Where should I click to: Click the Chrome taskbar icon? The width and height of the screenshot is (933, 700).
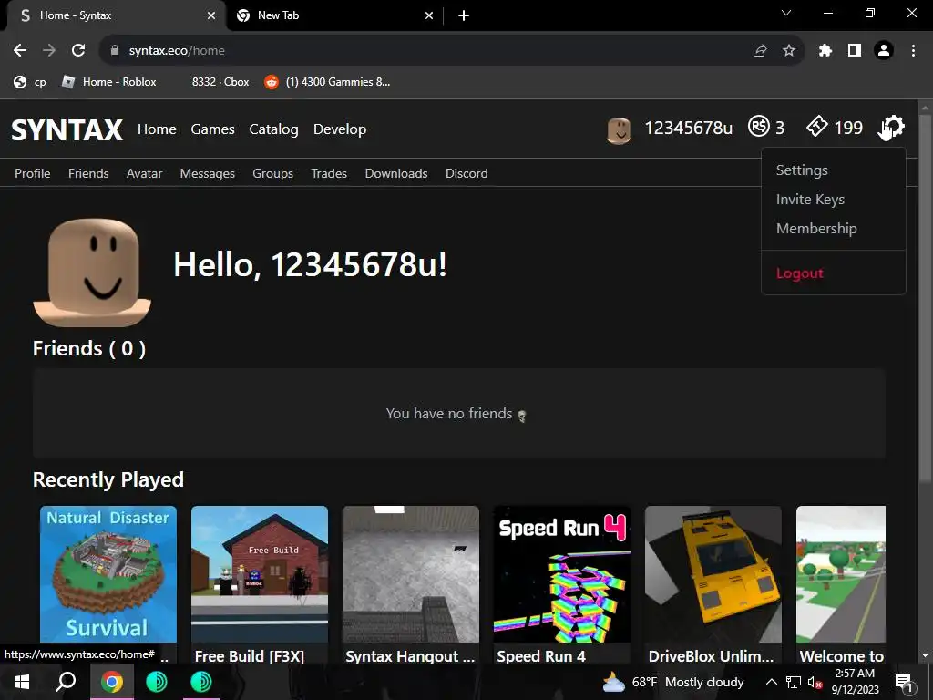click(x=111, y=682)
